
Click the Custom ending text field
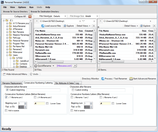click(107, 90)
